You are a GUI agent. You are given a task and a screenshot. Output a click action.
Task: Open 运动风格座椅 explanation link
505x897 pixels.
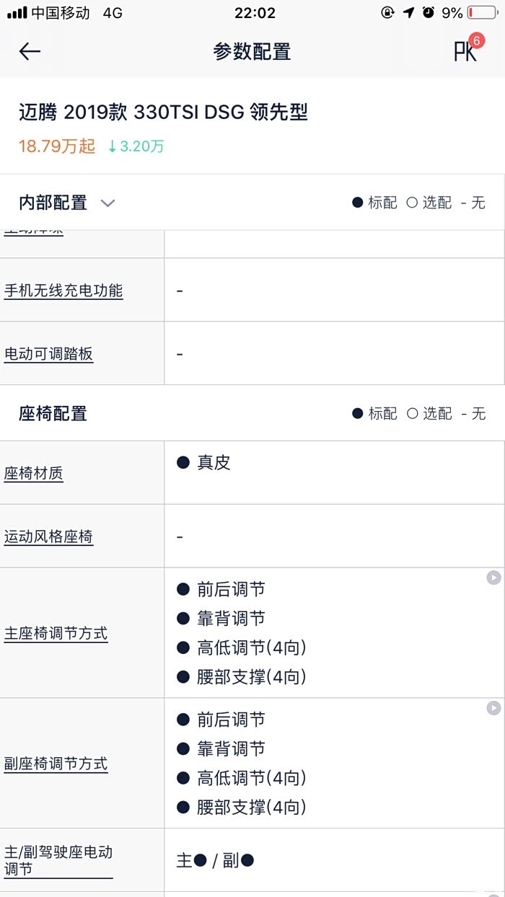[x=49, y=536]
